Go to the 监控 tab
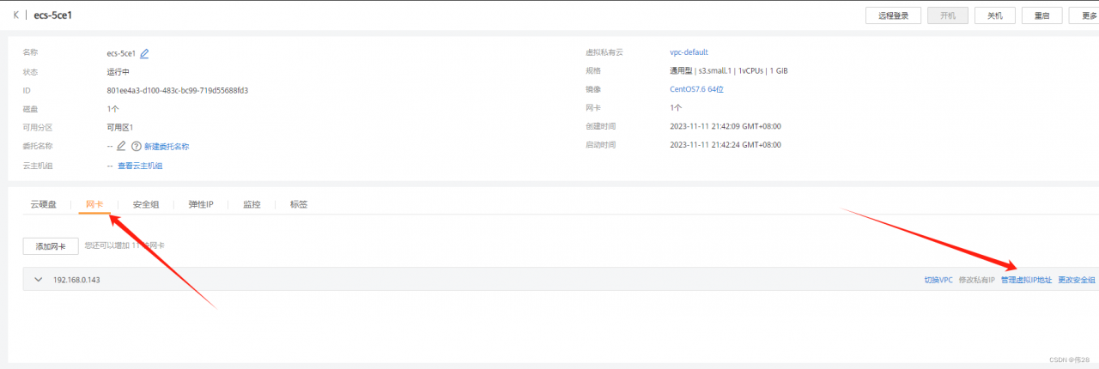 (x=252, y=204)
